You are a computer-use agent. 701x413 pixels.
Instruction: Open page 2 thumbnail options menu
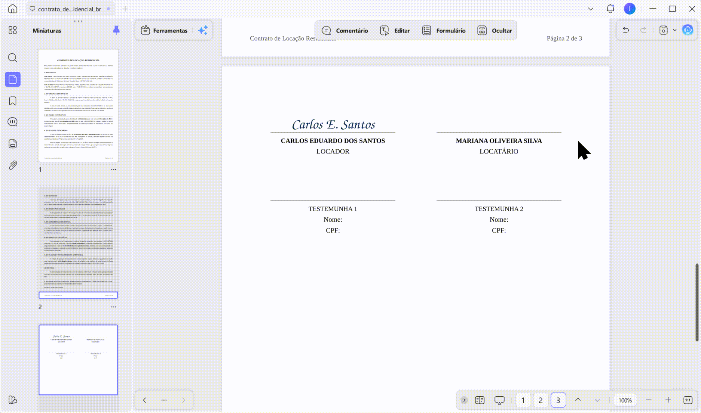(114, 307)
